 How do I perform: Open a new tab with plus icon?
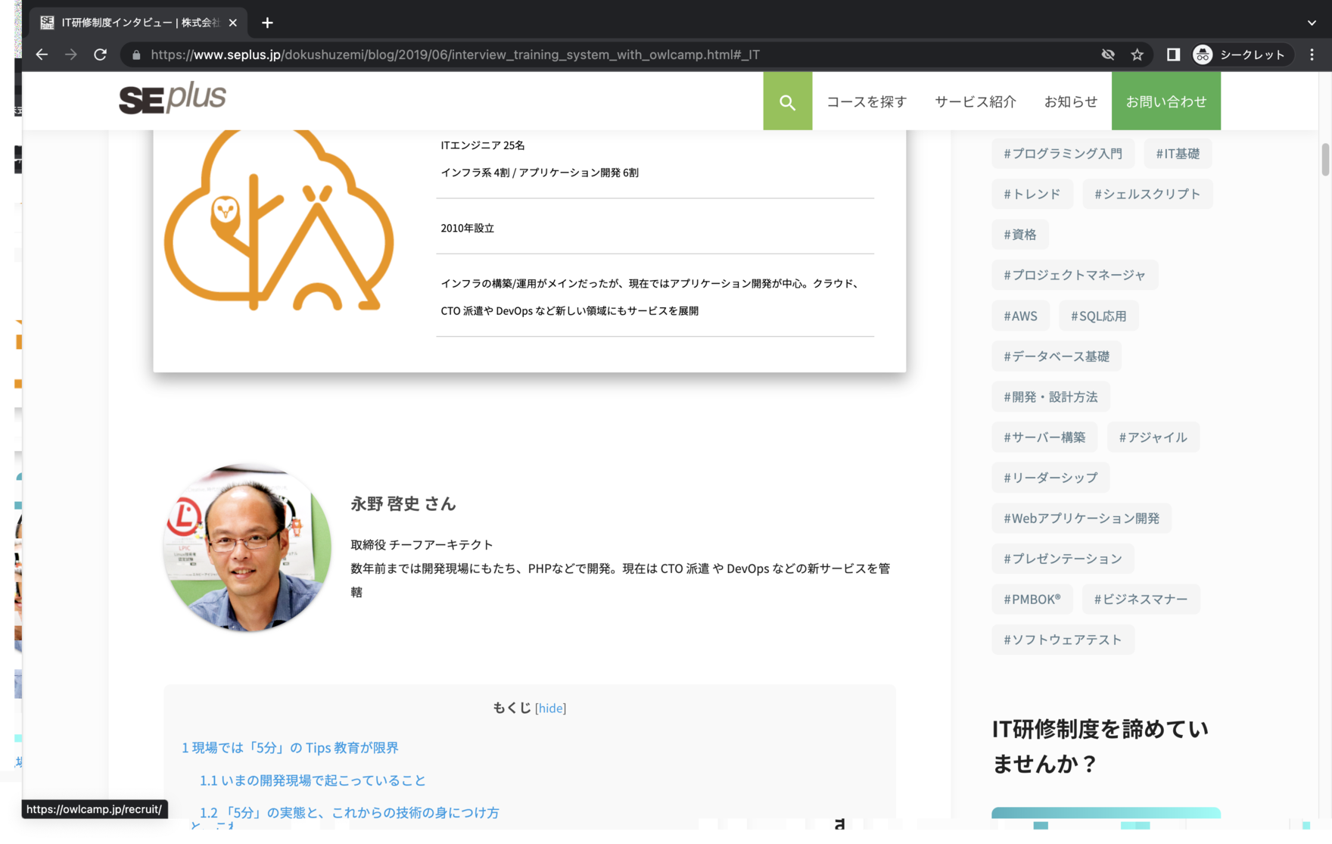[x=267, y=23]
